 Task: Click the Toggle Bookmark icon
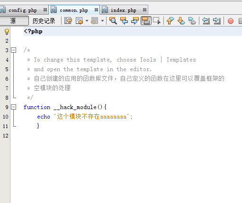192,21
